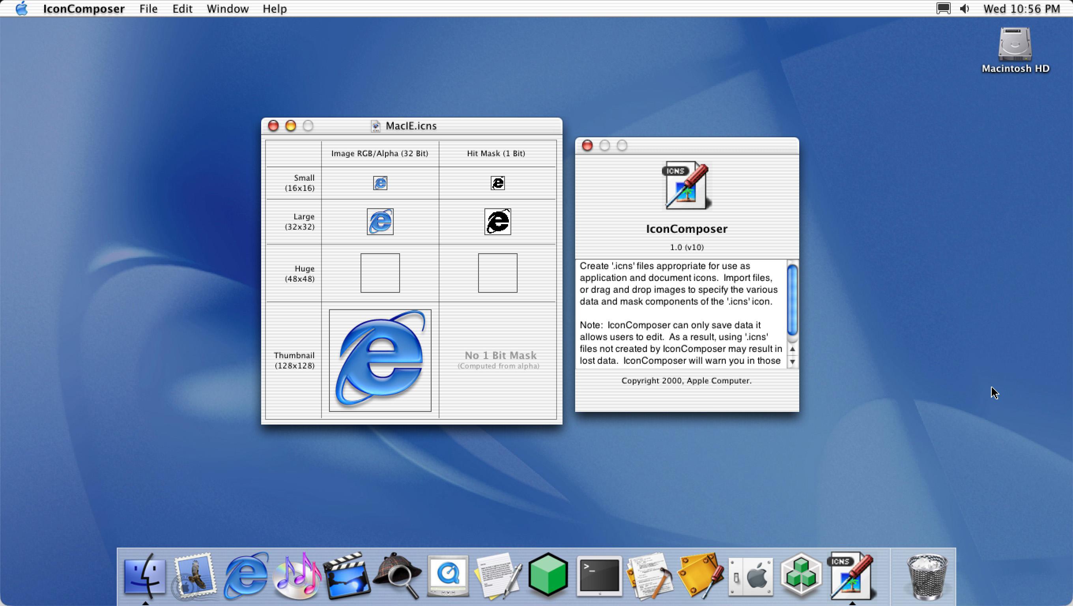Viewport: 1073px width, 606px height.
Task: Select the Large 32x32 hit mask well
Action: [498, 222]
